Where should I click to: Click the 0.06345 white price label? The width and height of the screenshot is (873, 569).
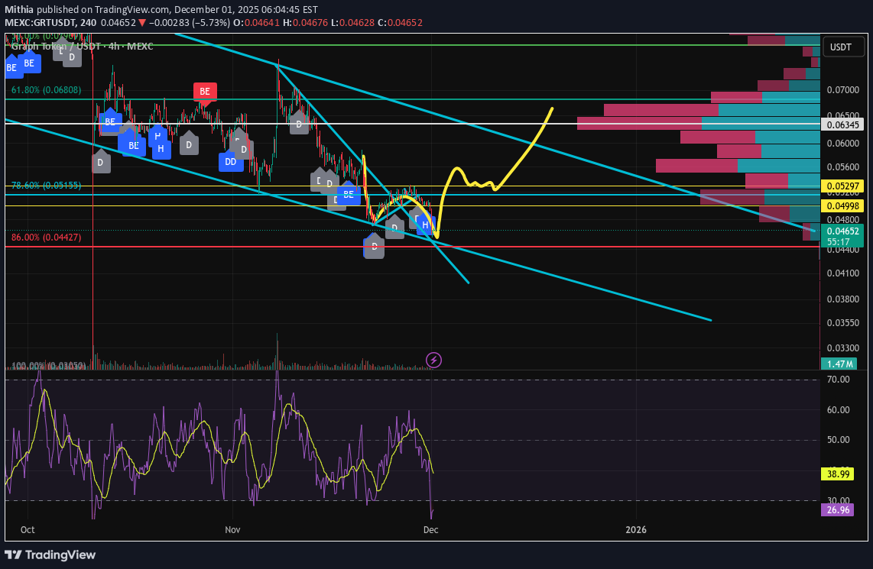(842, 124)
